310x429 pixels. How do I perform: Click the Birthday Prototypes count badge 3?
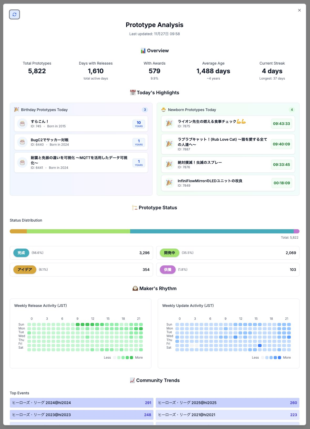click(x=145, y=110)
